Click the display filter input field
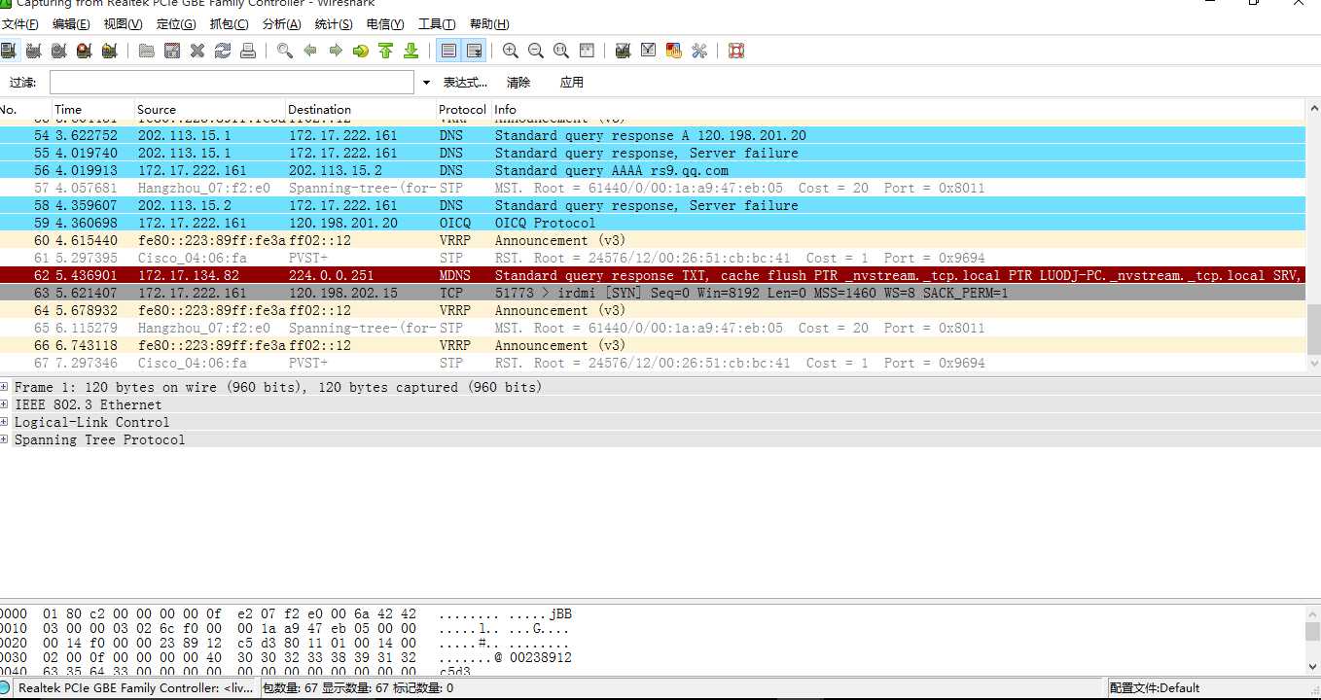This screenshot has height=700, width=1321. tap(232, 83)
